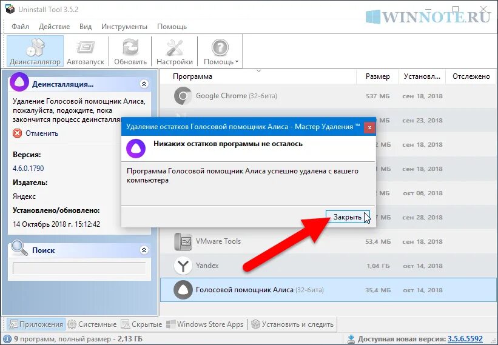Viewport: 498px width, 345px height.
Task: Select the Google Chrome row
Action: [328, 96]
